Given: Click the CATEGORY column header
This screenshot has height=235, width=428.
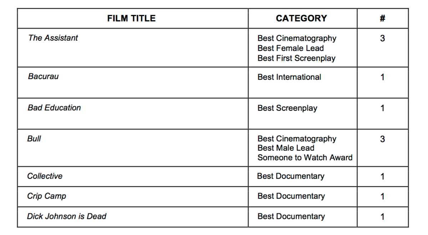Looking at the screenshot, I should pos(301,19).
